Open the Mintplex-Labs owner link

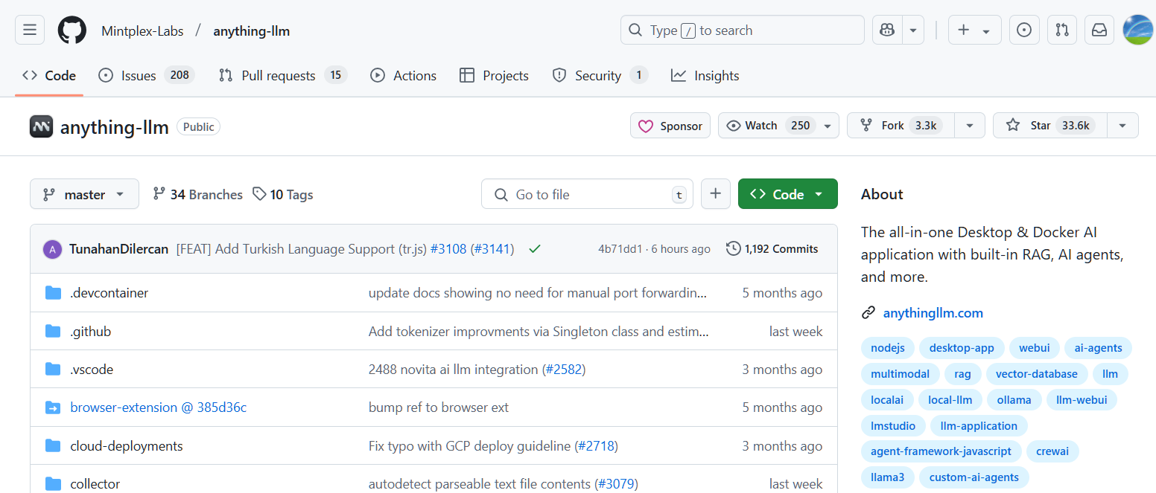(x=142, y=30)
